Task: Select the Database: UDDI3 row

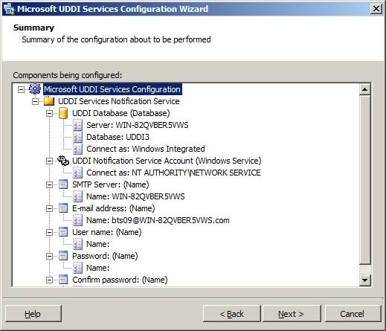Action: click(x=118, y=137)
